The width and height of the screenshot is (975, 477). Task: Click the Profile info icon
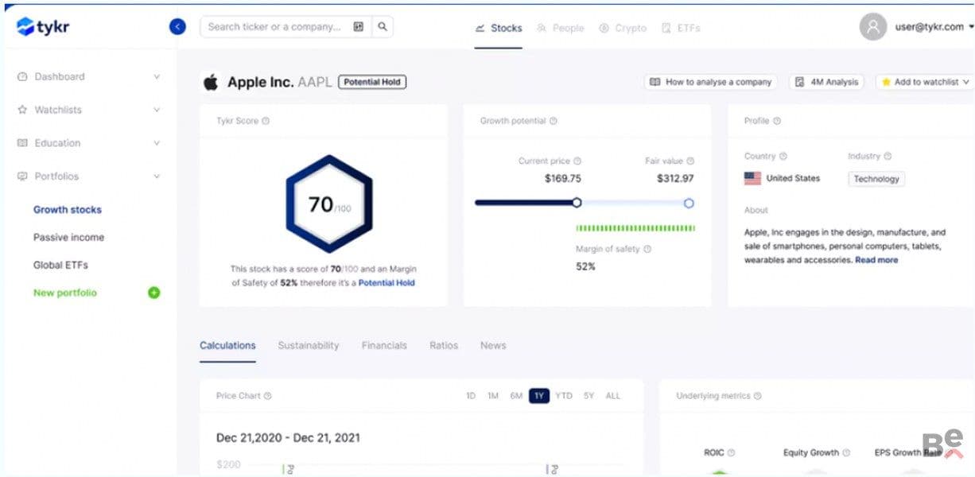pos(777,121)
